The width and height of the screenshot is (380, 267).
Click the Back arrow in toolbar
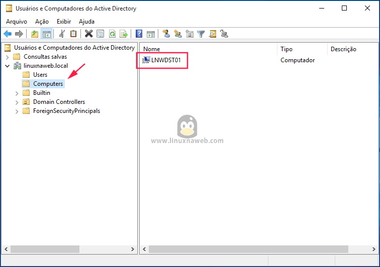point(8,34)
